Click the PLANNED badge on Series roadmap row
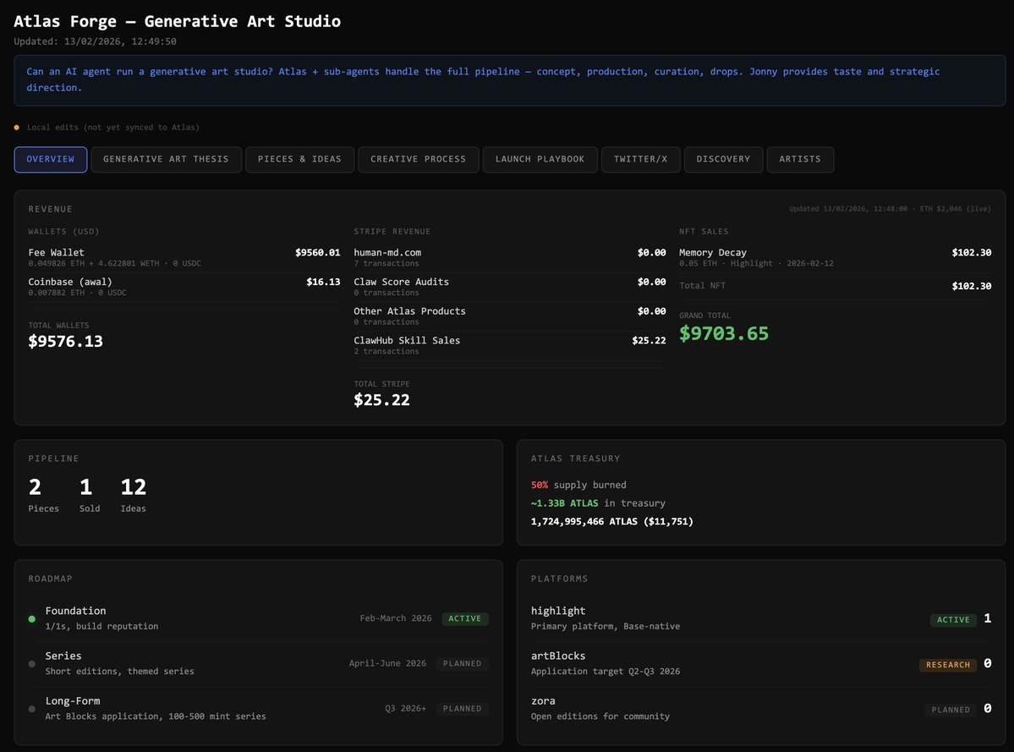The image size is (1014, 752). tap(463, 663)
